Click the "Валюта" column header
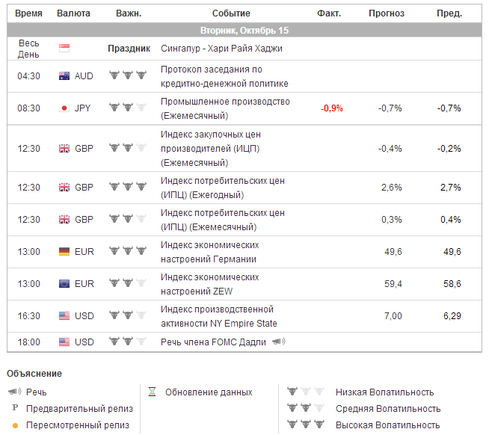This screenshot has height=435, width=489. point(73,13)
